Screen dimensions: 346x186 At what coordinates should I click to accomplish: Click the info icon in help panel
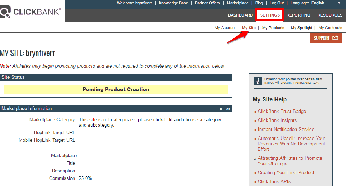258,81
